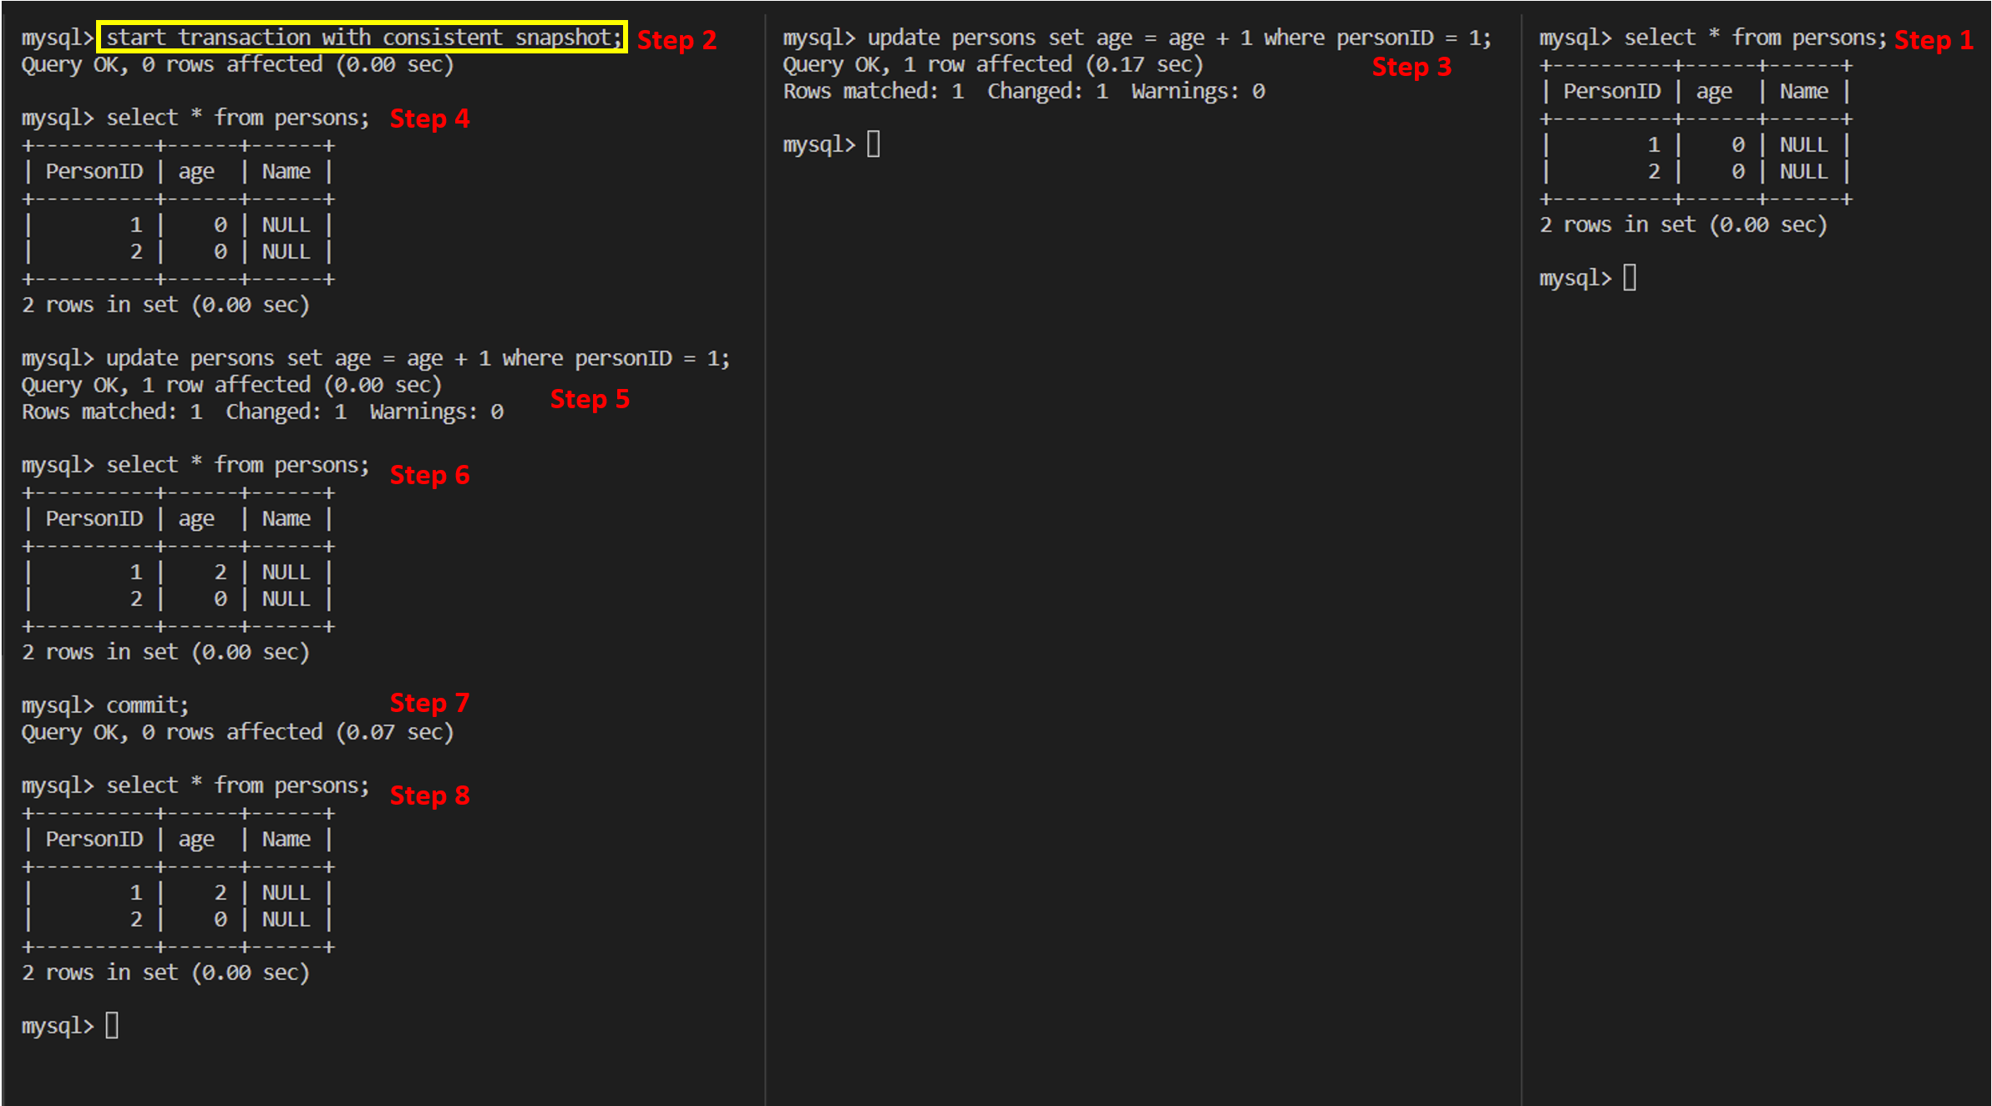Click the Step 6 annotation
Image resolution: width=1992 pixels, height=1106 pixels.
pyautogui.click(x=429, y=475)
